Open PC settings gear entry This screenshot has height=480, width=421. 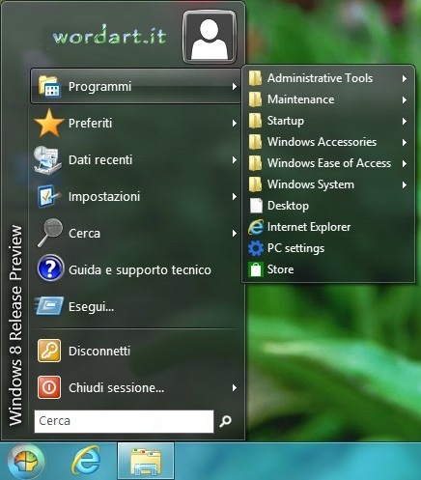[327, 248]
